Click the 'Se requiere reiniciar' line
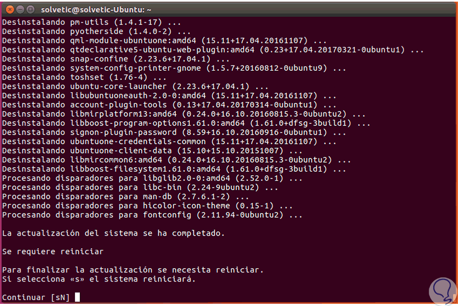This screenshot has height=306, width=458. click(x=52, y=251)
